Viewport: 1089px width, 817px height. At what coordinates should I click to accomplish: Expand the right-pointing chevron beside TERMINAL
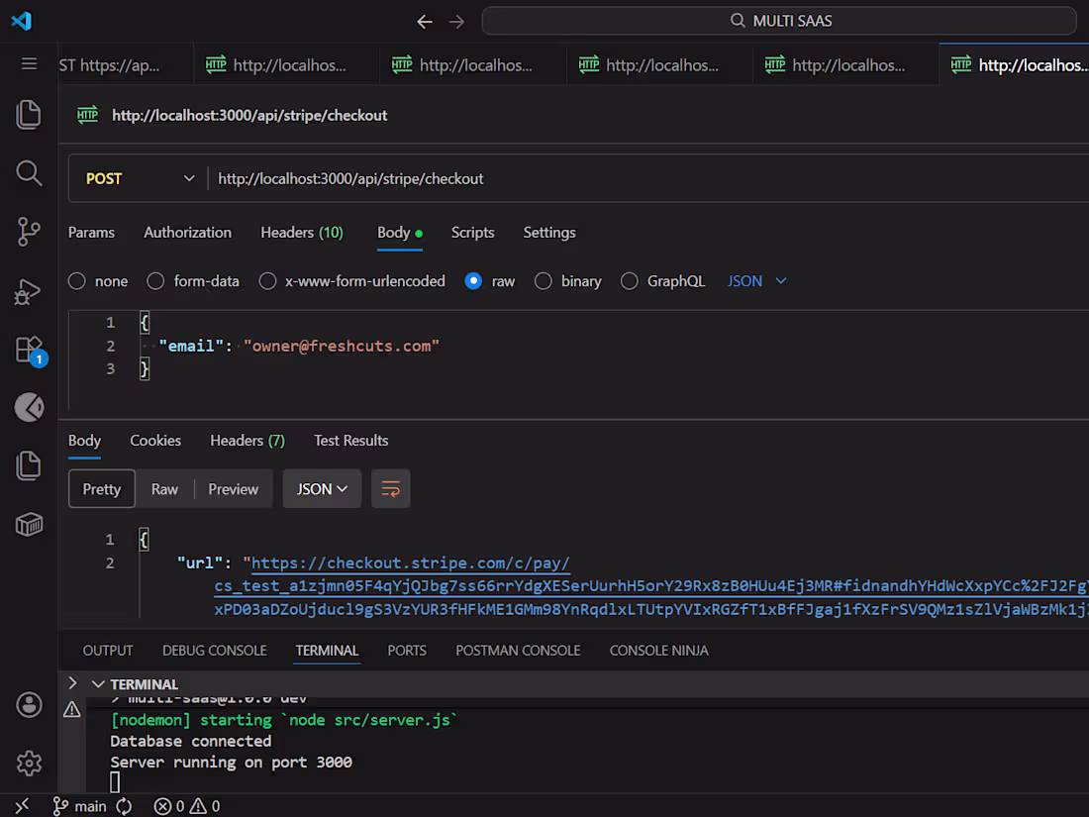pos(72,683)
